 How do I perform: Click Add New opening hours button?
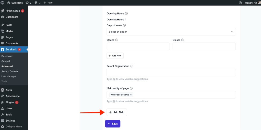coord(115,56)
